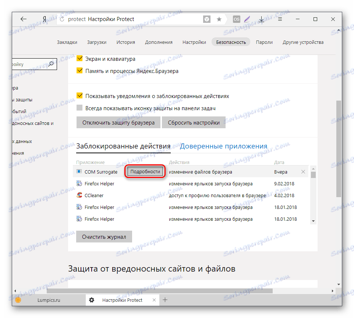Screen dimensions: 354x318
Task: Remove the COM Surrogate entry with X
Action: click(x=303, y=172)
